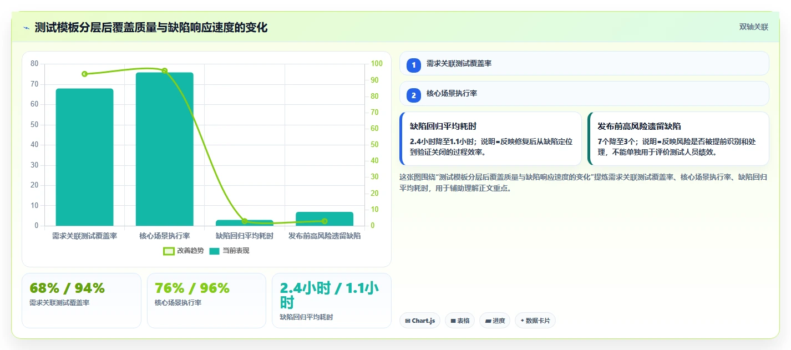Select the 核心场景执行率 list item
Screen dimensions: 791x350
point(584,93)
